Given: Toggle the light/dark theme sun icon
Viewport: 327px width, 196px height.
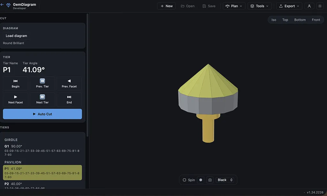Looking at the screenshot, I should (320, 6).
